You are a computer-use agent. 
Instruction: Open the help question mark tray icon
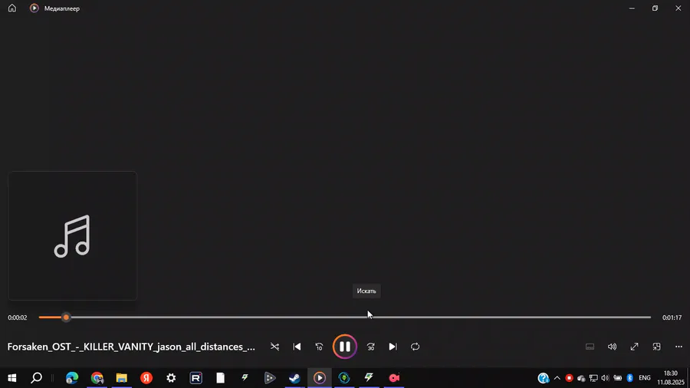click(544, 378)
